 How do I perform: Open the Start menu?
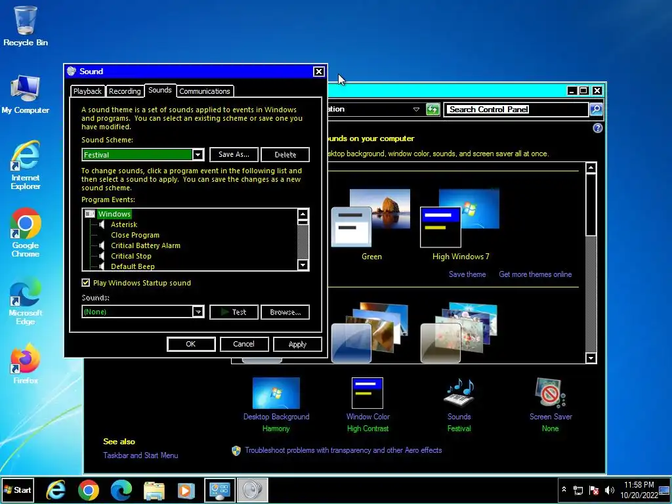coord(17,490)
